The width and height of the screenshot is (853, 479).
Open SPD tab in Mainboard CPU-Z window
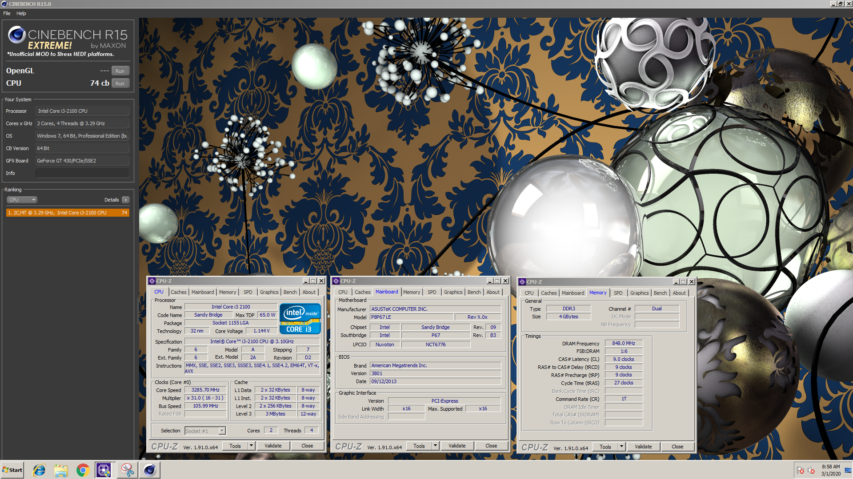tap(432, 292)
